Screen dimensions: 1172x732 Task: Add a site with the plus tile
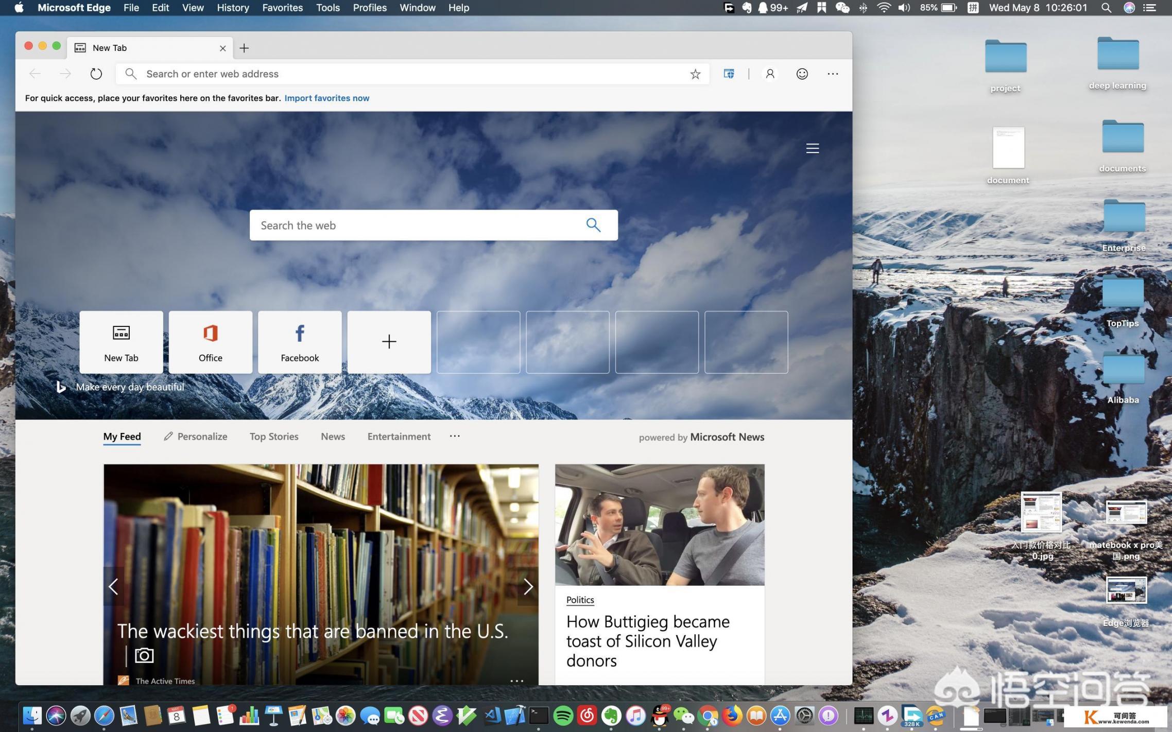click(389, 342)
